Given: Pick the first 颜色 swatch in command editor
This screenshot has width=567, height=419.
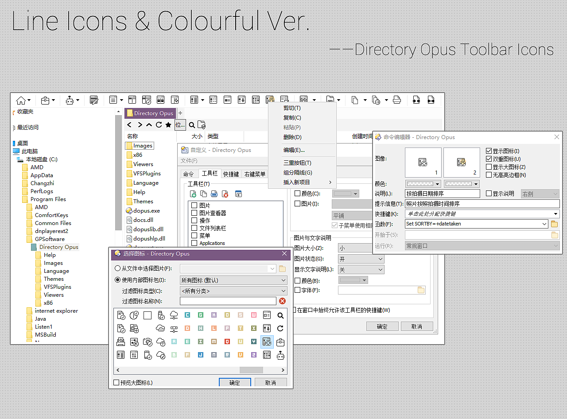Looking at the screenshot, I should pos(423,184).
